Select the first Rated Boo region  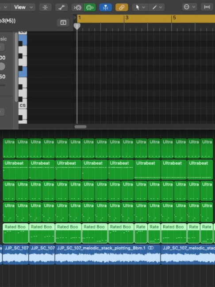pos(16,233)
